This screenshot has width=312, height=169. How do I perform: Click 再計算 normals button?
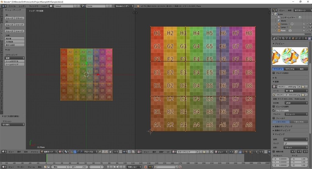[15, 39]
